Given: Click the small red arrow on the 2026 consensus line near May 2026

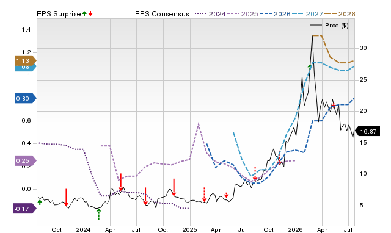Looking at the screenshot, I should [333, 106].
